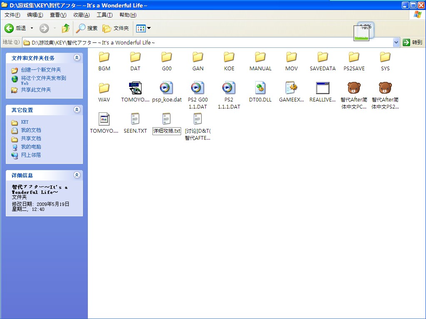Collapse the 详细信息 panel
This screenshot has width=426, height=319.
[77, 175]
